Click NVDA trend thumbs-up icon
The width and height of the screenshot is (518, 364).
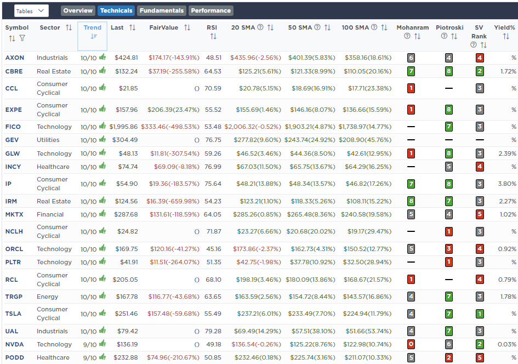tap(103, 344)
